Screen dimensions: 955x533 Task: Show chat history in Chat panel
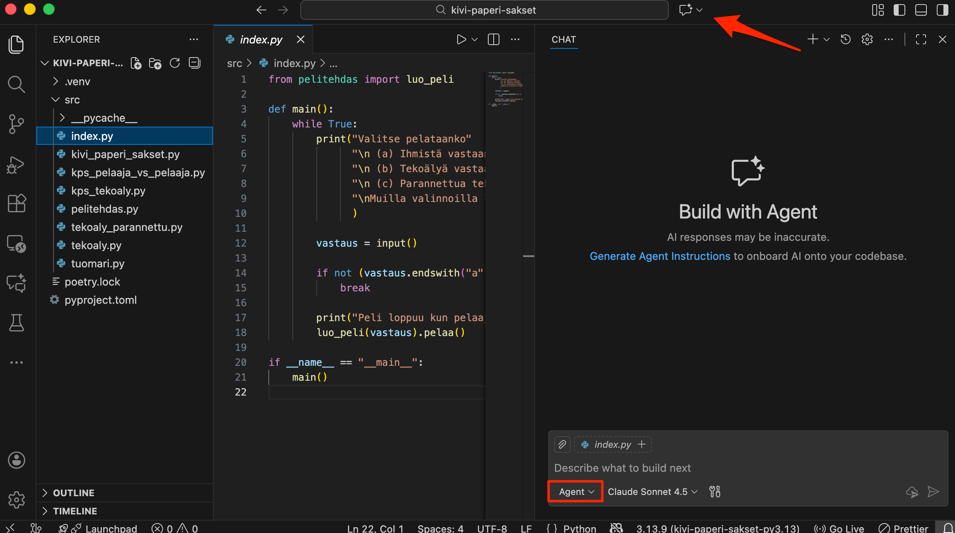(845, 39)
